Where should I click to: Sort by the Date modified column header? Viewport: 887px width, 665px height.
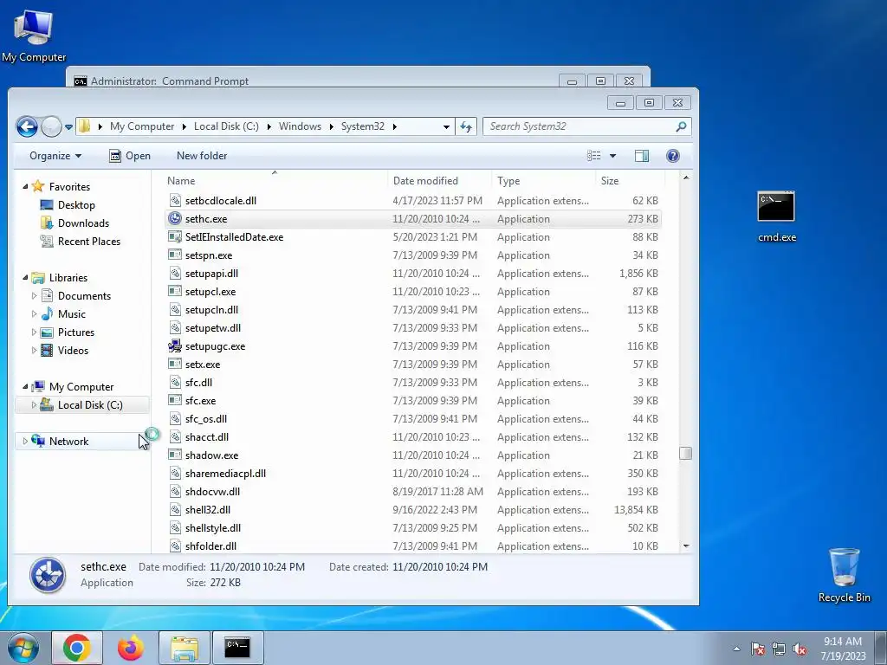(x=425, y=181)
